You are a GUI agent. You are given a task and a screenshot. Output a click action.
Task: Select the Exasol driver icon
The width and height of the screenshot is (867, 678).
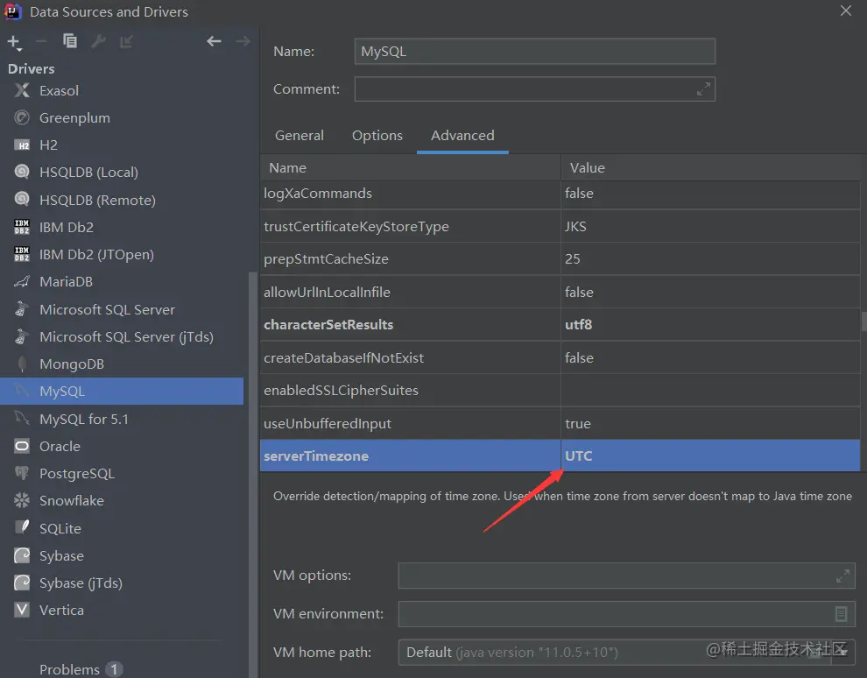click(x=22, y=90)
